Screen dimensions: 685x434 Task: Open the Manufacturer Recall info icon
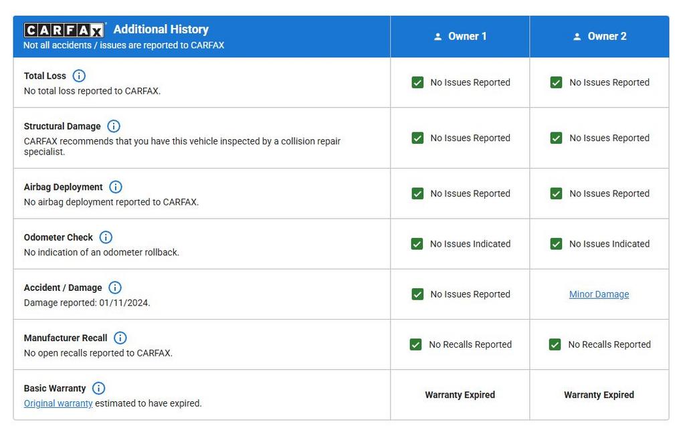pyautogui.click(x=120, y=338)
